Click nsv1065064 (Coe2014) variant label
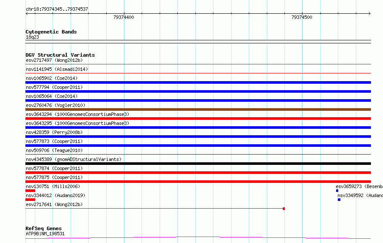Image resolution: width=383 pixels, height=243 pixels. [x=52, y=96]
